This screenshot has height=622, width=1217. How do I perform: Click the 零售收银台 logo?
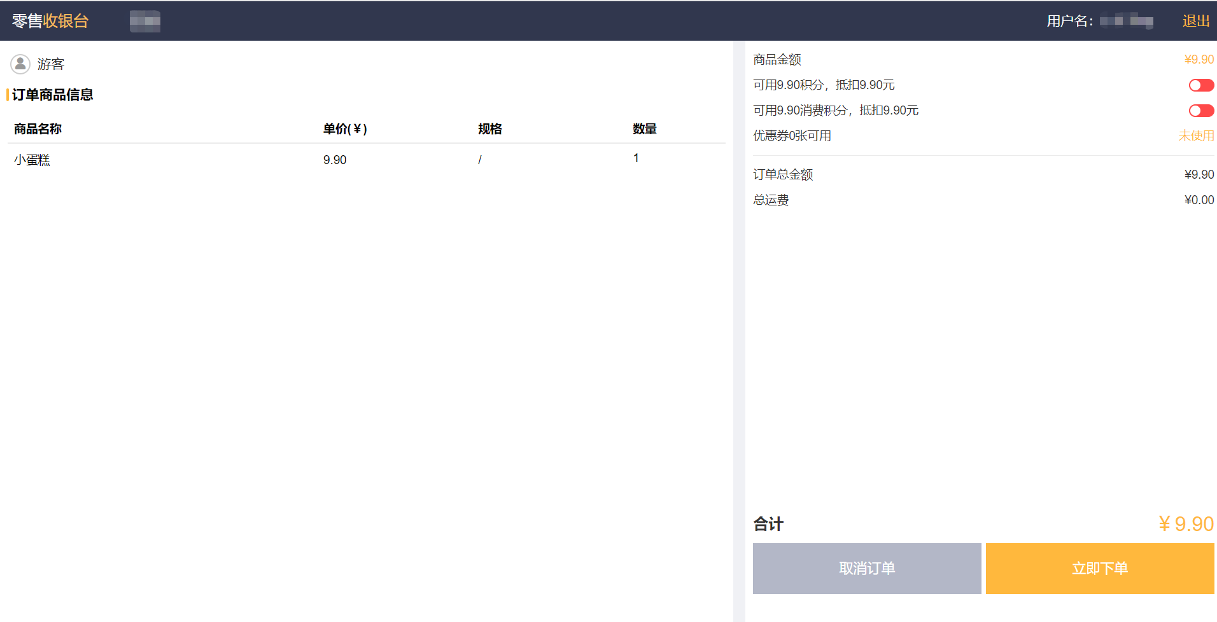pos(50,21)
